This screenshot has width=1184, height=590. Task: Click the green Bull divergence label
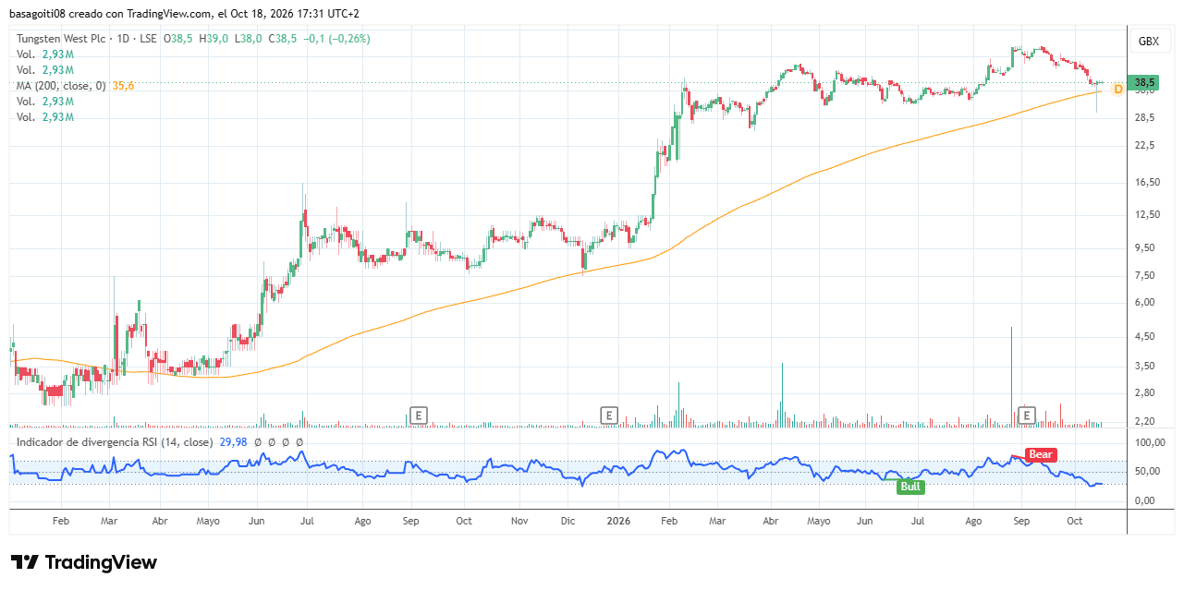(x=911, y=487)
